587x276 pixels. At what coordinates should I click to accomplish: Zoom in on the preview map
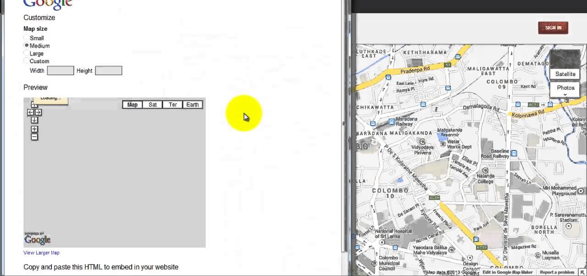(34, 129)
